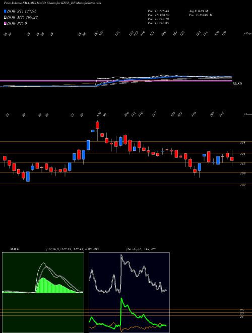Image resolution: width=252 pixels, height=333 pixels.
Task: Click the magenta DOW PT legend swatch
Action: click(x=5, y=23)
